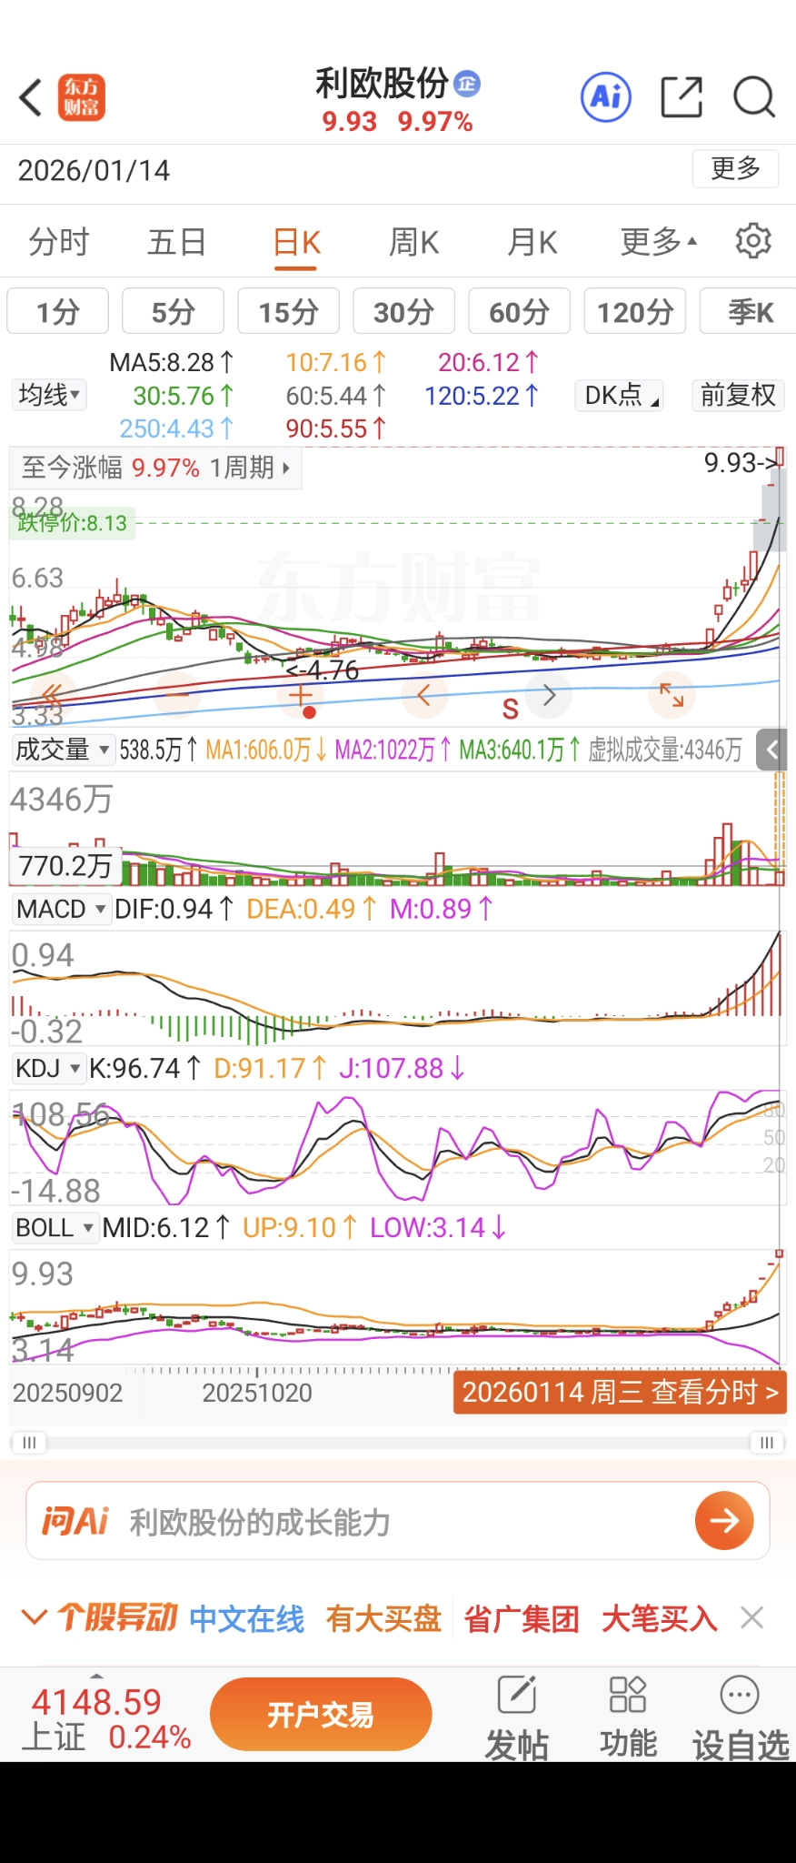
Task: Switch to the 月K tab
Action: (532, 242)
